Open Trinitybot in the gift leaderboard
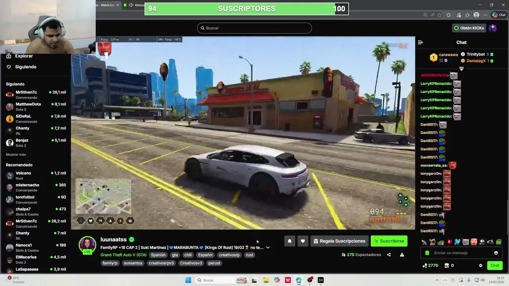The height and width of the screenshot is (286, 509). pyautogui.click(x=476, y=54)
